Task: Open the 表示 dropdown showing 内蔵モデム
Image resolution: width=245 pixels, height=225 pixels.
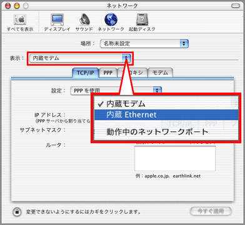Action: (x=80, y=58)
